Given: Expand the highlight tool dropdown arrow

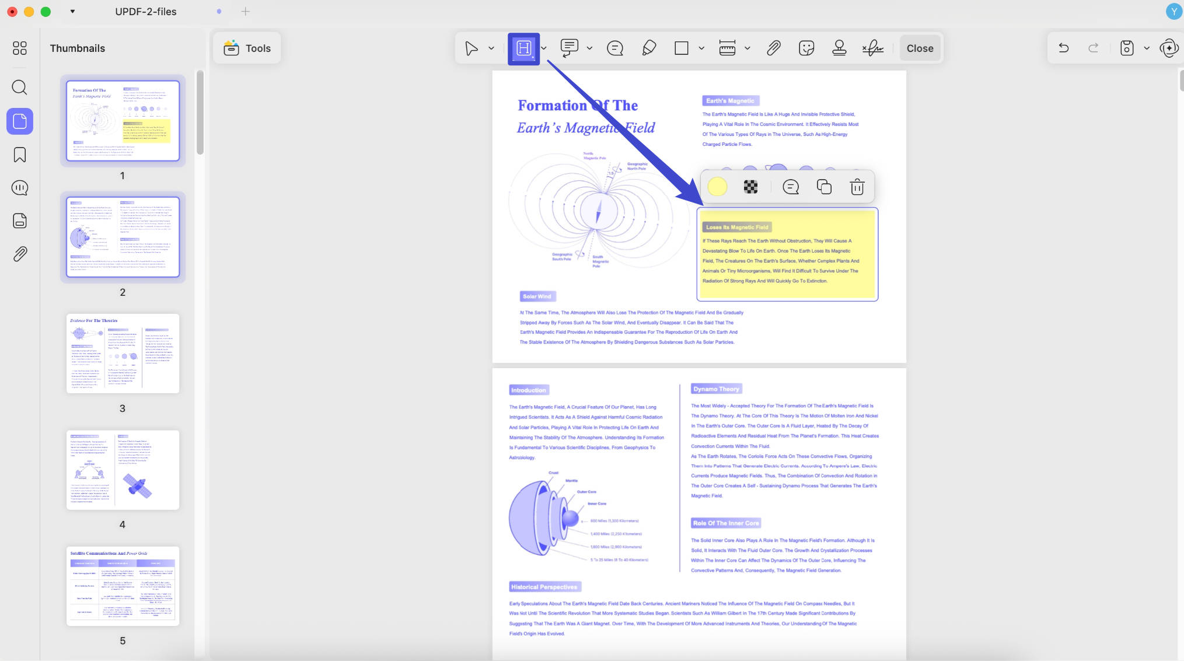Looking at the screenshot, I should pyautogui.click(x=544, y=48).
